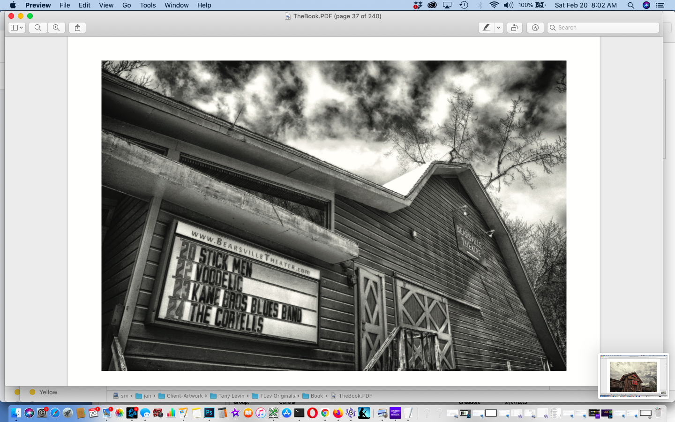Viewport: 675px width, 422px height.
Task: Click the date and time Sat Feb 20
Action: (585, 5)
